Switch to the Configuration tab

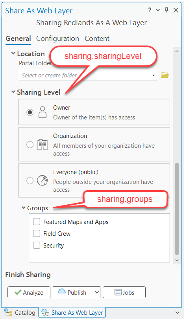(x=57, y=39)
